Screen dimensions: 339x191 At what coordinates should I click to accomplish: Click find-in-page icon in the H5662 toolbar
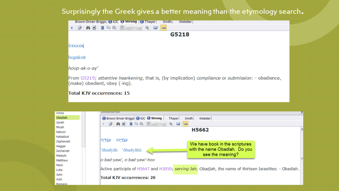pyautogui.click(x=123, y=124)
